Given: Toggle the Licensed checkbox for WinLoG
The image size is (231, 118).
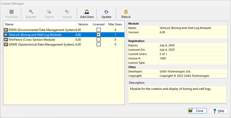Looking at the screenshot, I should (99, 35).
